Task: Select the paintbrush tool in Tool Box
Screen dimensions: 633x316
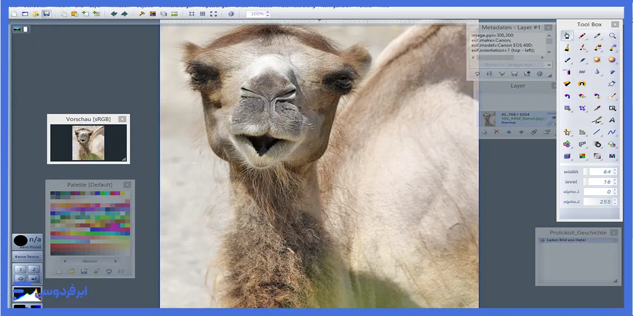Action: pos(567,48)
